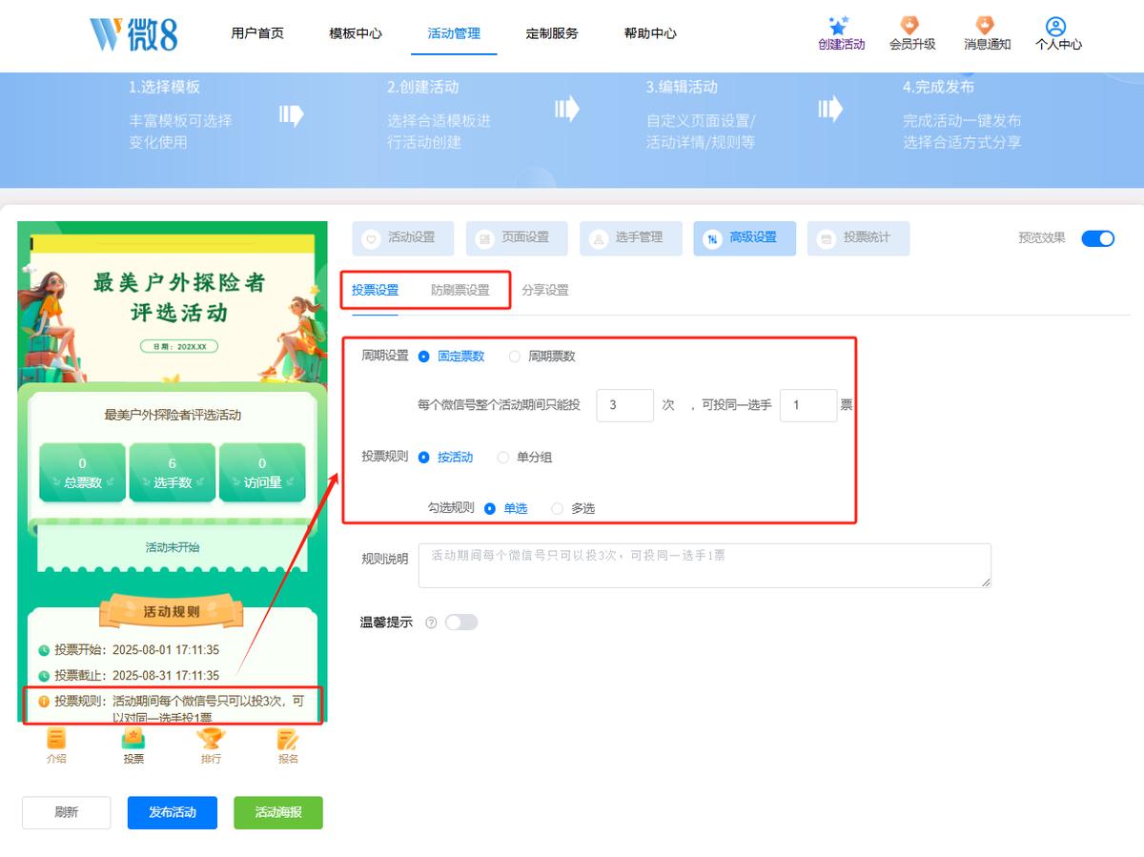
Task: Open 用户首页 in the navigation
Action: click(257, 33)
